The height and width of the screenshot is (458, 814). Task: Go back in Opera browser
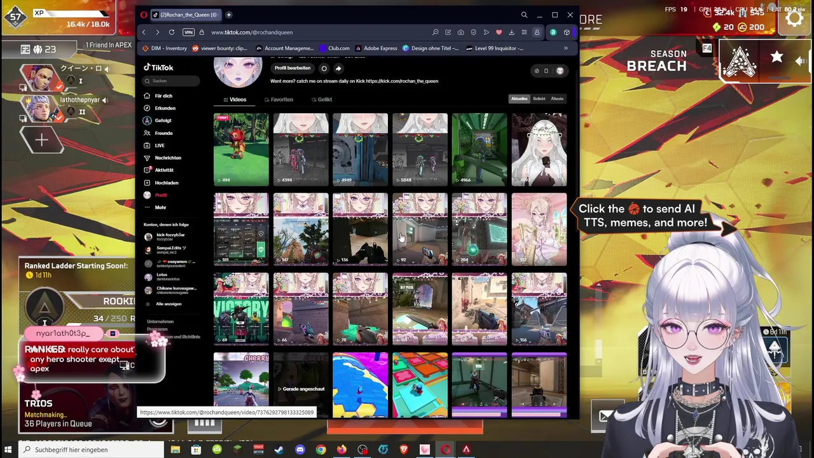pos(144,32)
